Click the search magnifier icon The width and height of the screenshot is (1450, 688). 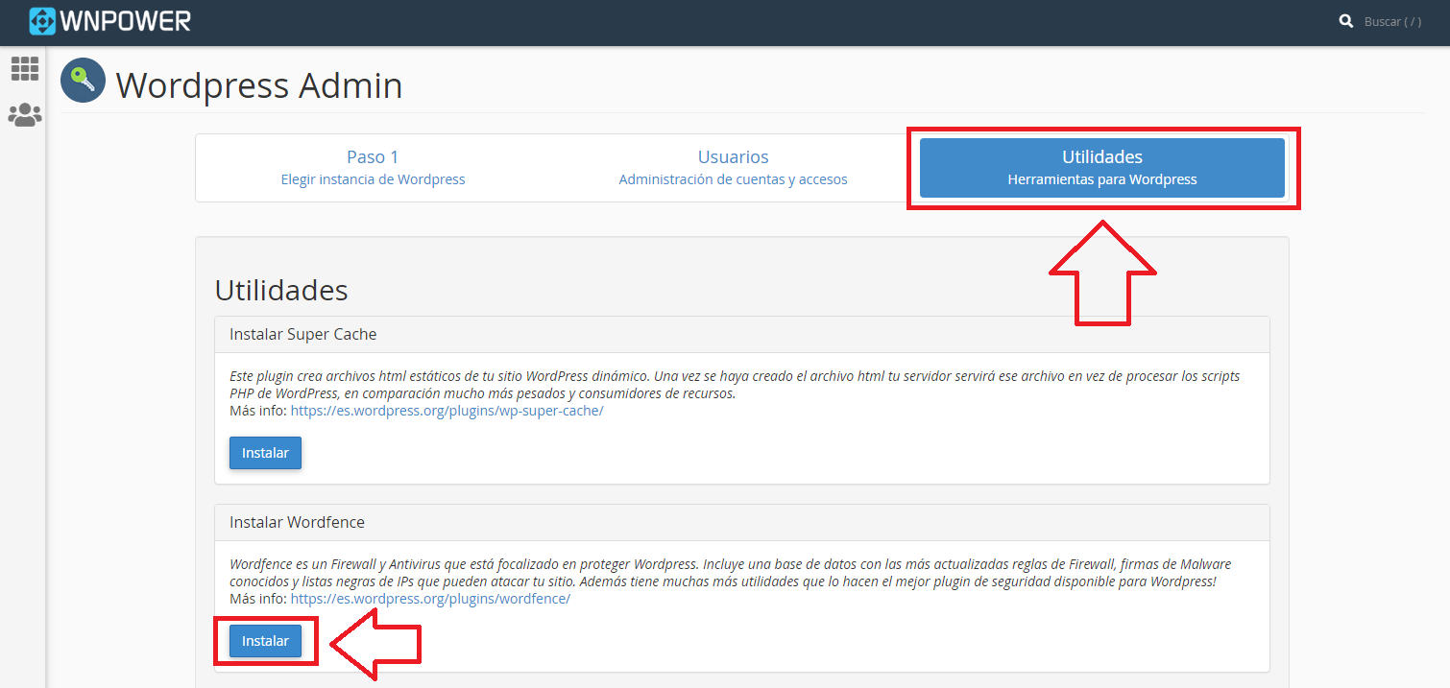pyautogui.click(x=1346, y=21)
